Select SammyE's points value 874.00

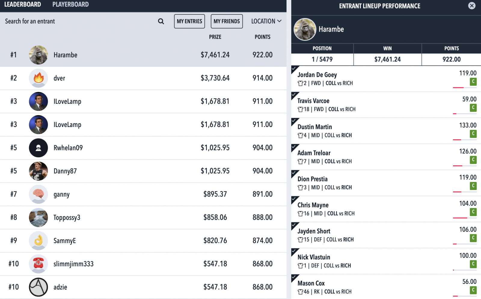(x=262, y=241)
